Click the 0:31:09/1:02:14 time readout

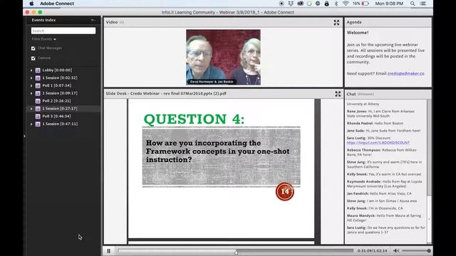click(x=372, y=251)
